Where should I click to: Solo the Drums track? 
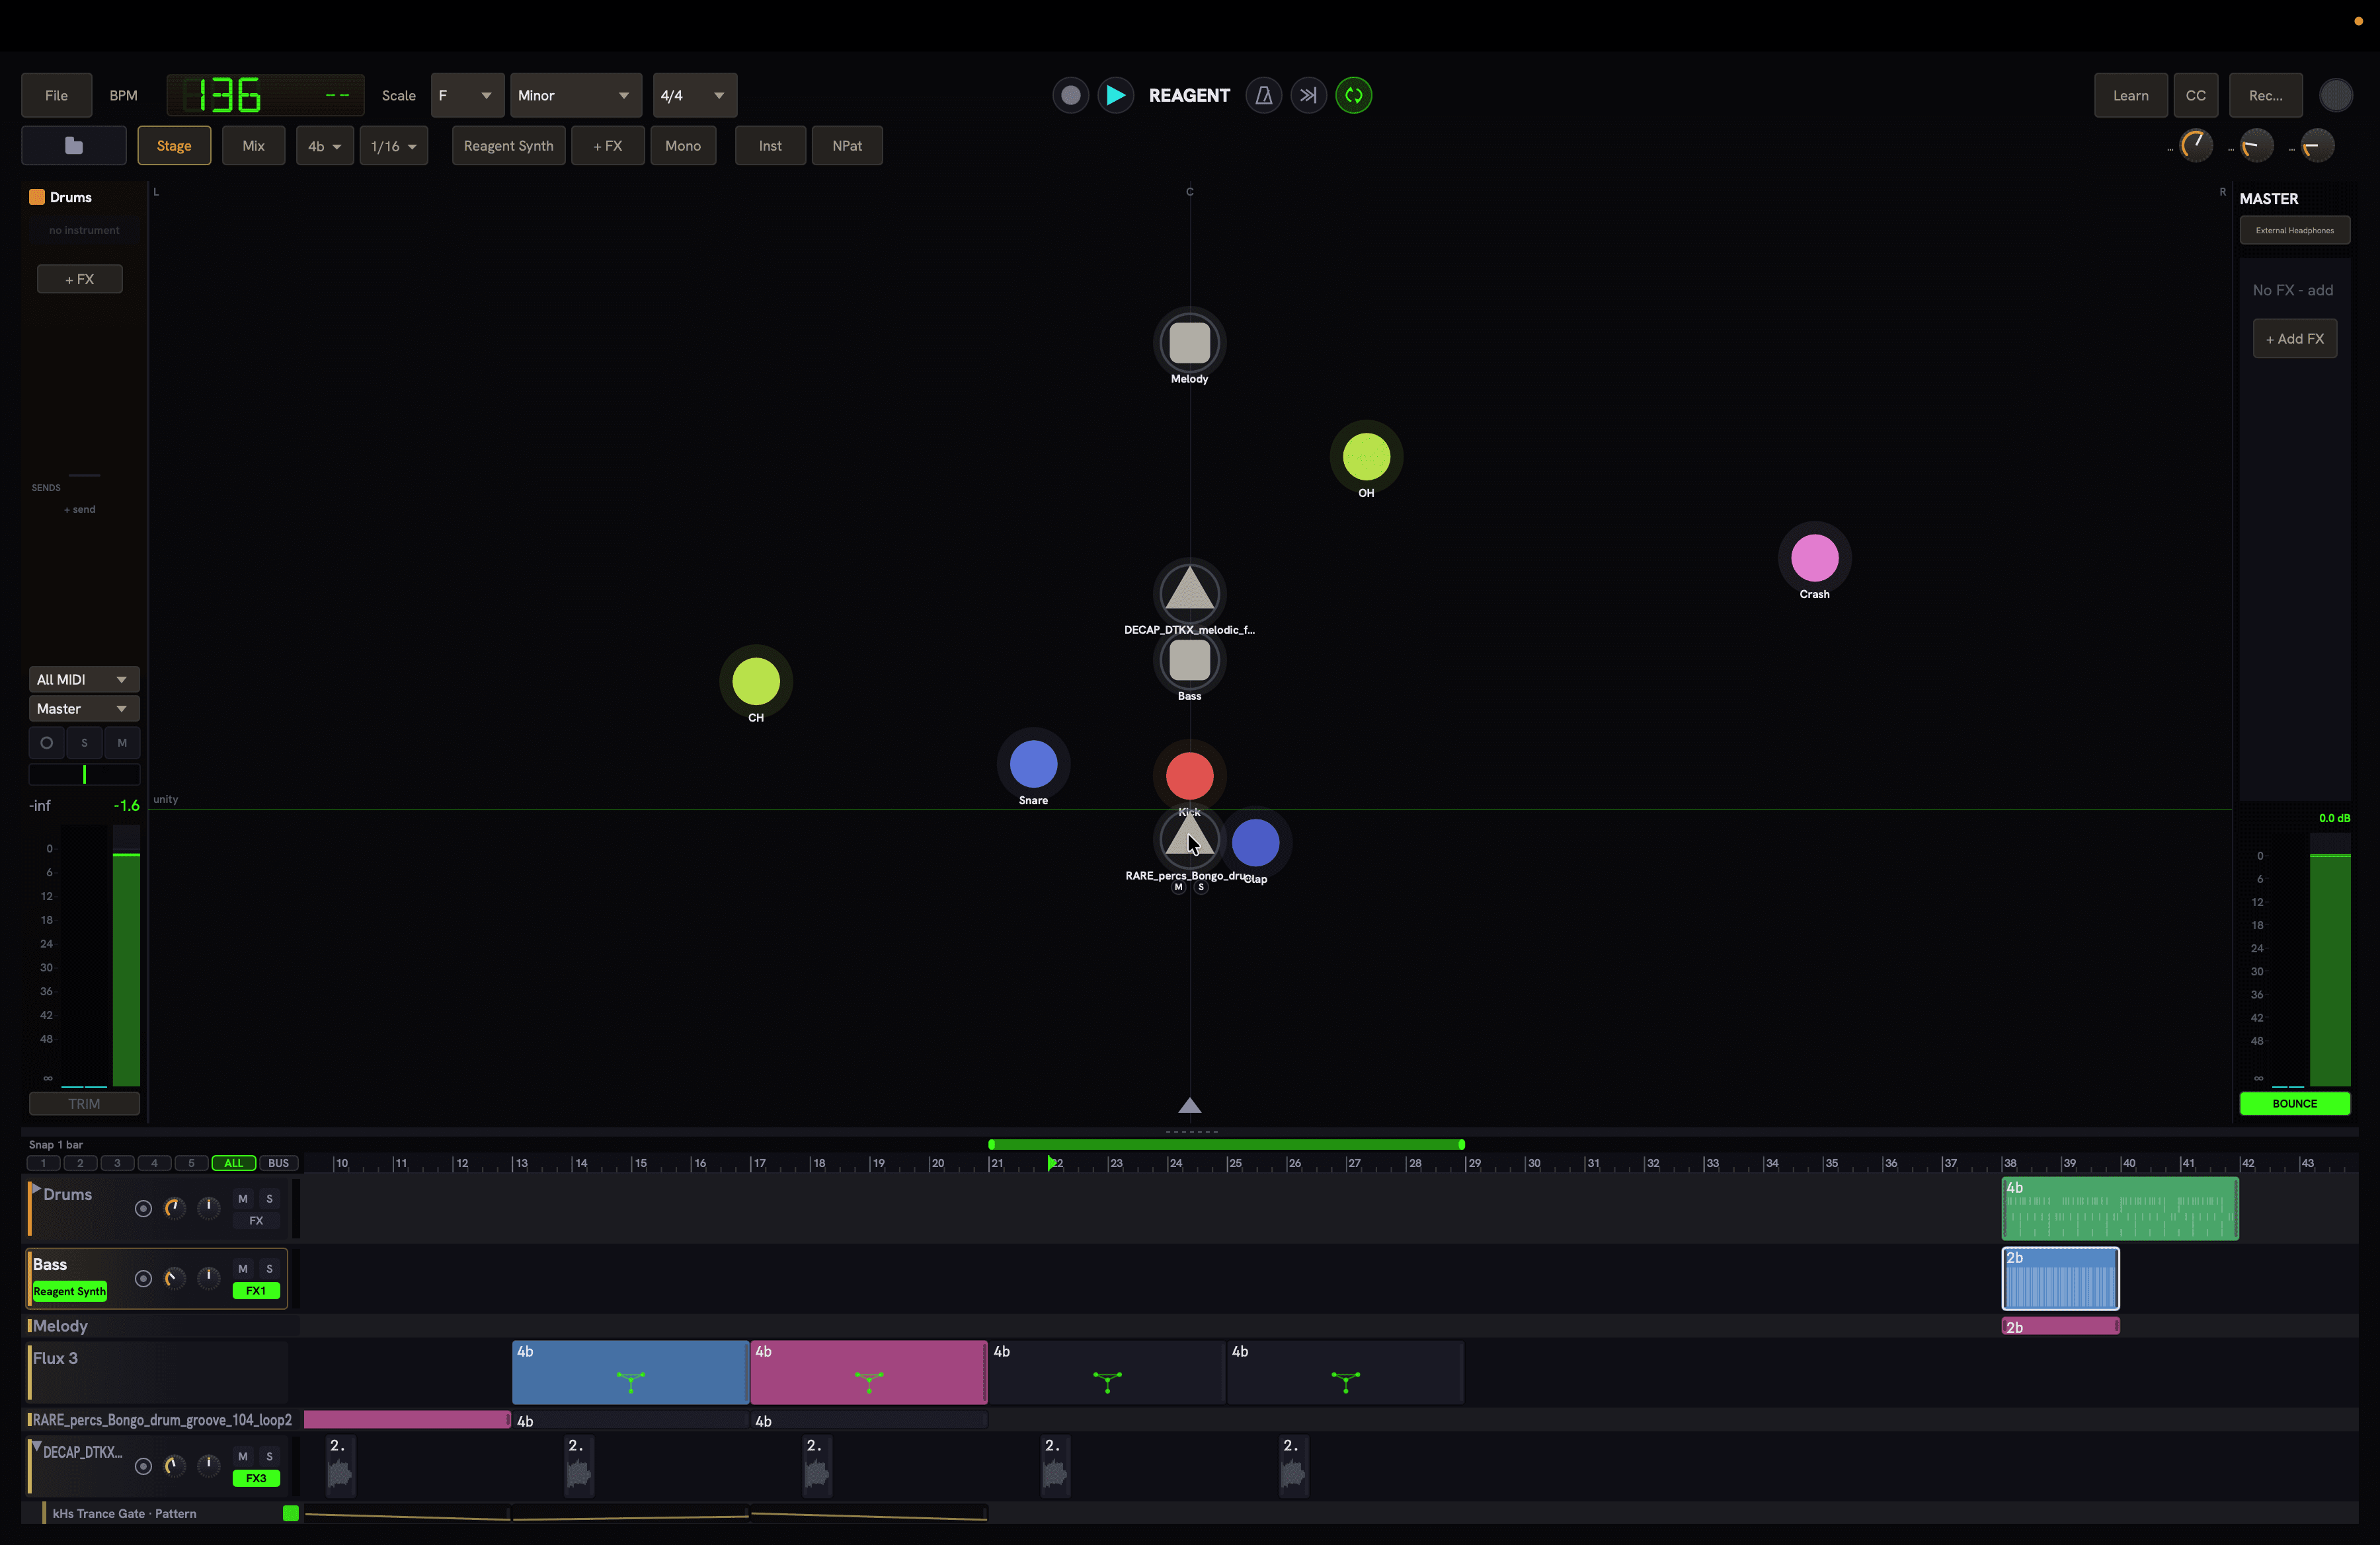(x=269, y=1198)
